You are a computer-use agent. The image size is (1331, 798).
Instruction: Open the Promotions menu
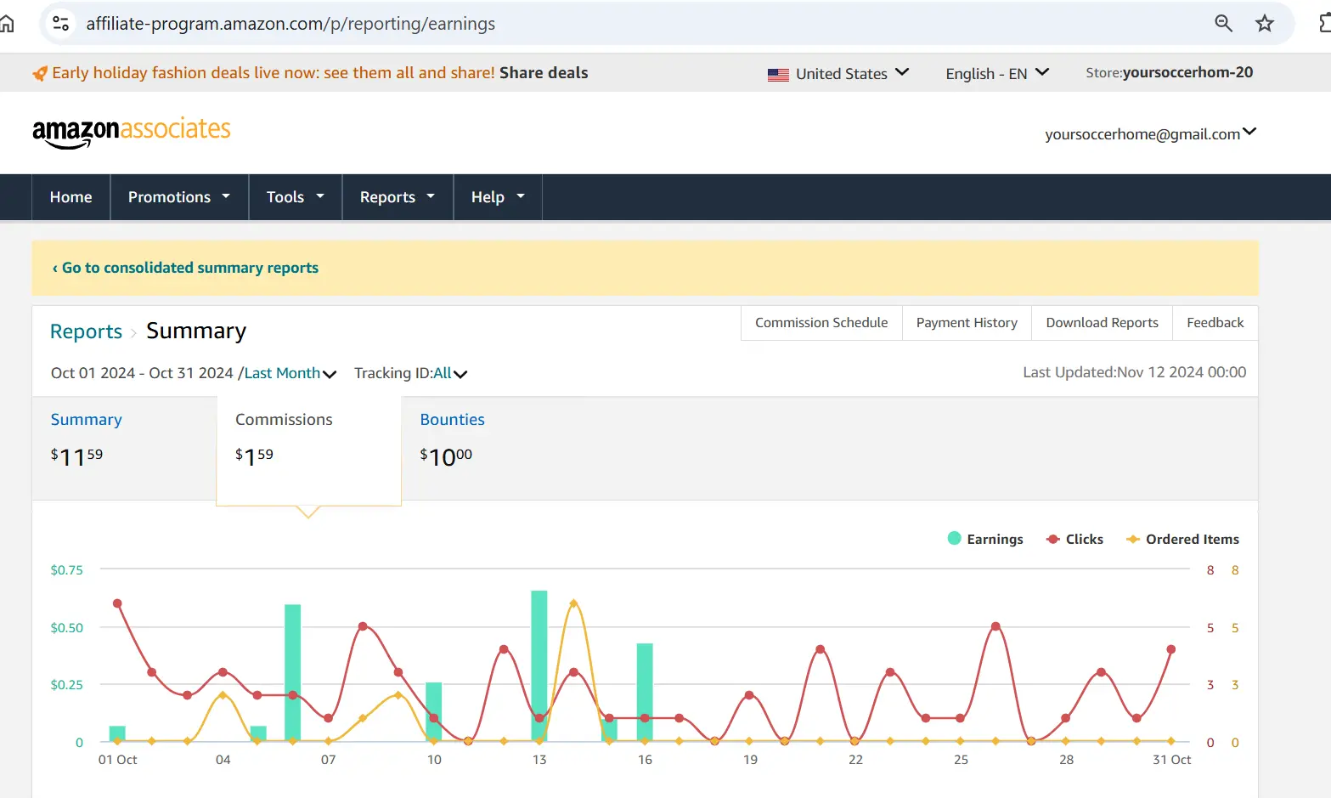179,197
